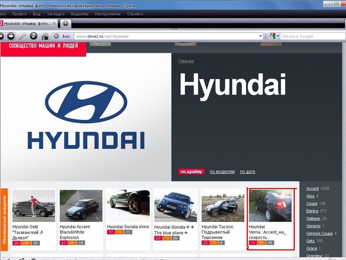
Task: Open the Hyundai Getz car thumbnail
Action: coord(34,206)
